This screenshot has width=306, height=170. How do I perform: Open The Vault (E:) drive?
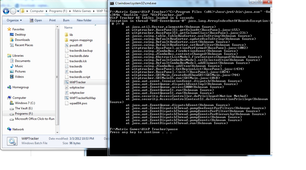pyautogui.click(x=21, y=108)
